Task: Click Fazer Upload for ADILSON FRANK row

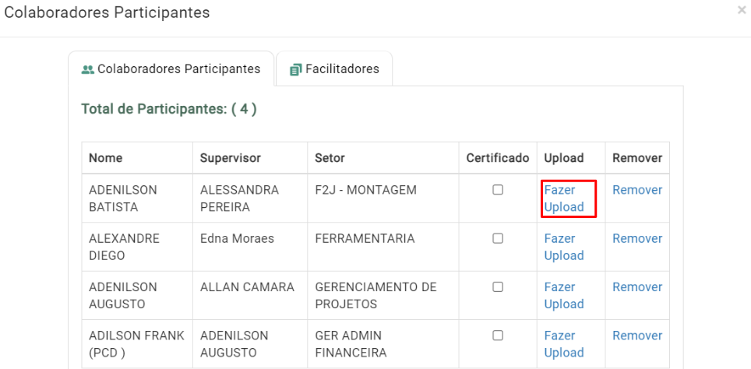Action: pos(564,343)
